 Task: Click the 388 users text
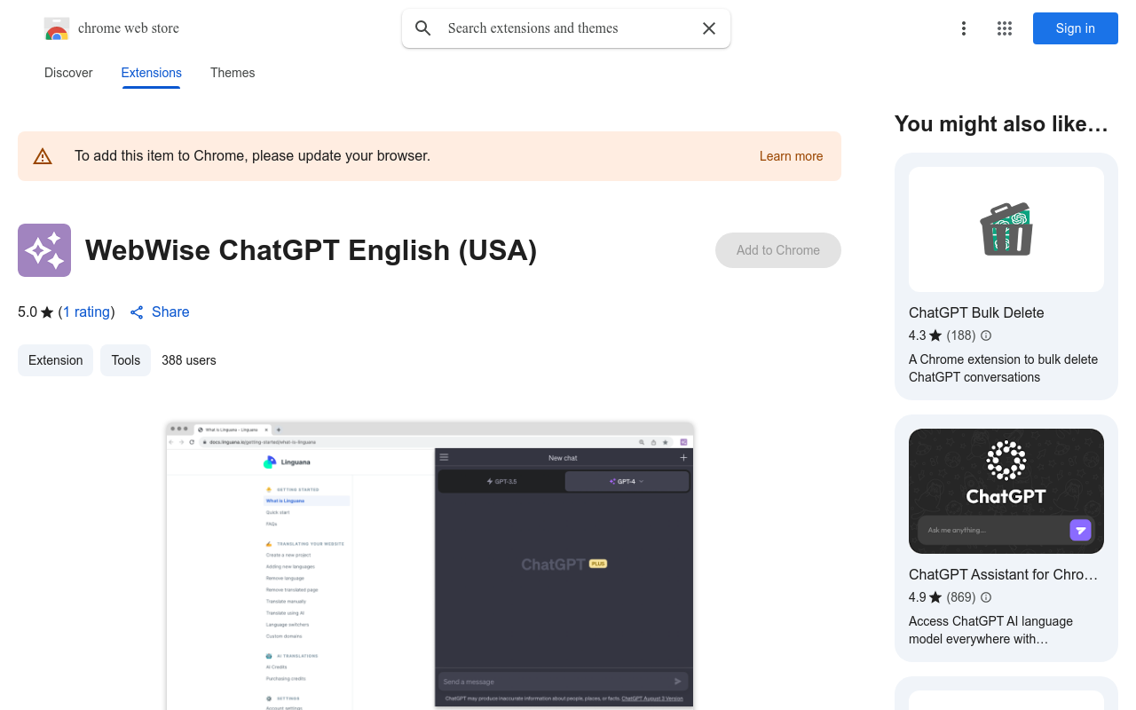pos(189,360)
